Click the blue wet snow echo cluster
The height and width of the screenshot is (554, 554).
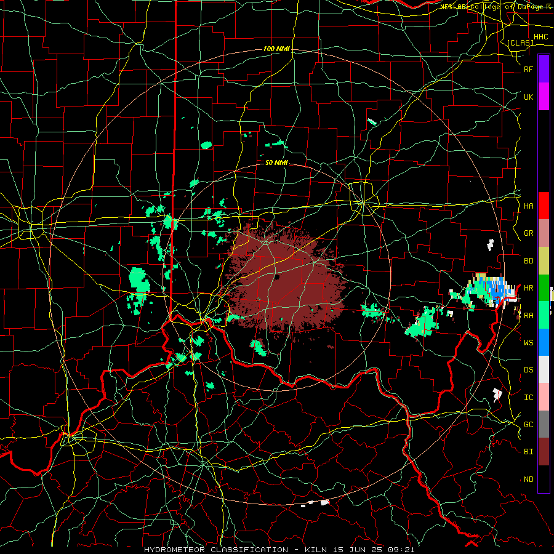(x=497, y=291)
